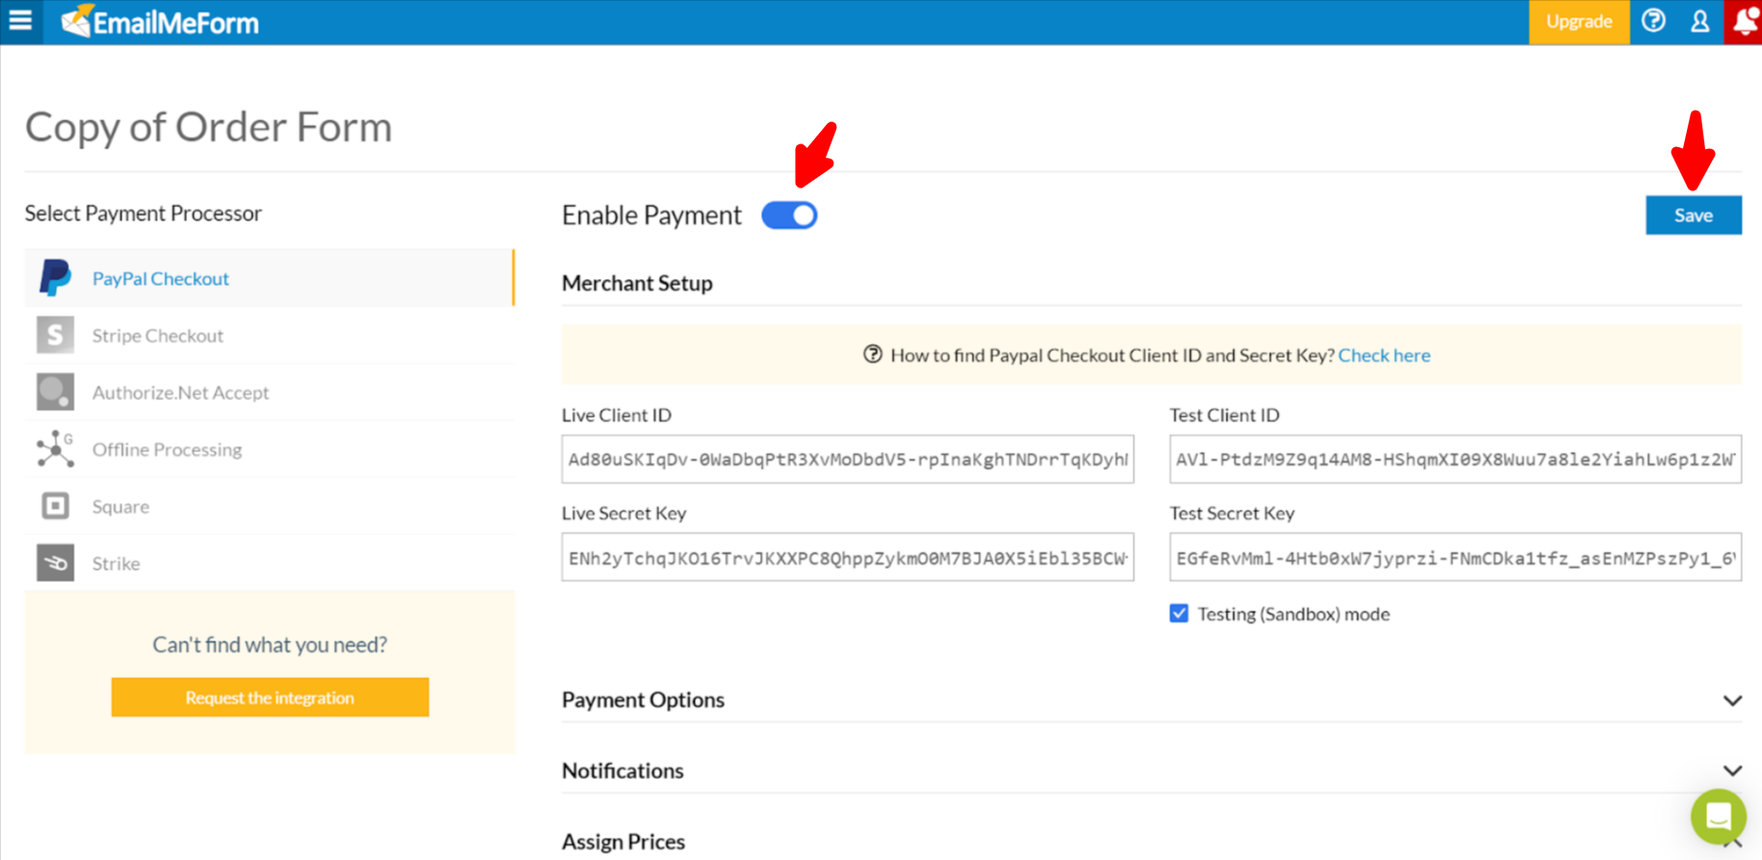Open the user account icon
Screen dimensions: 1762x860
(x=1700, y=21)
